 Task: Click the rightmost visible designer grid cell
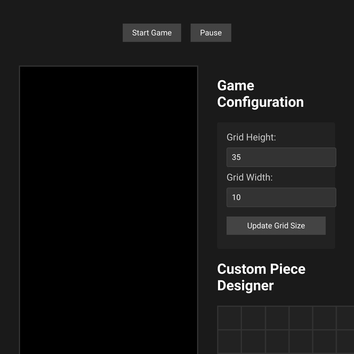(345, 317)
